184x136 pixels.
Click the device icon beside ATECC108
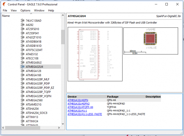(x=22, y=58)
